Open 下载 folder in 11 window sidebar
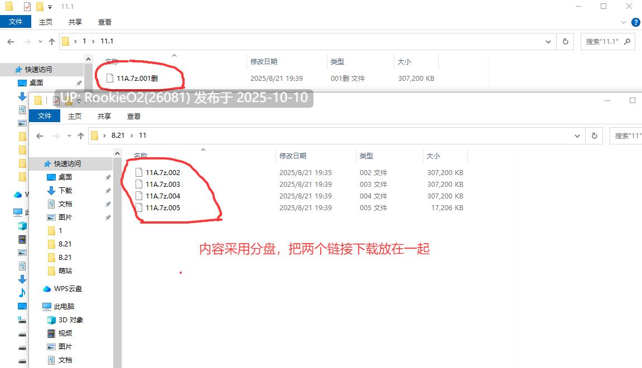This screenshot has height=368, width=642. 65,190
